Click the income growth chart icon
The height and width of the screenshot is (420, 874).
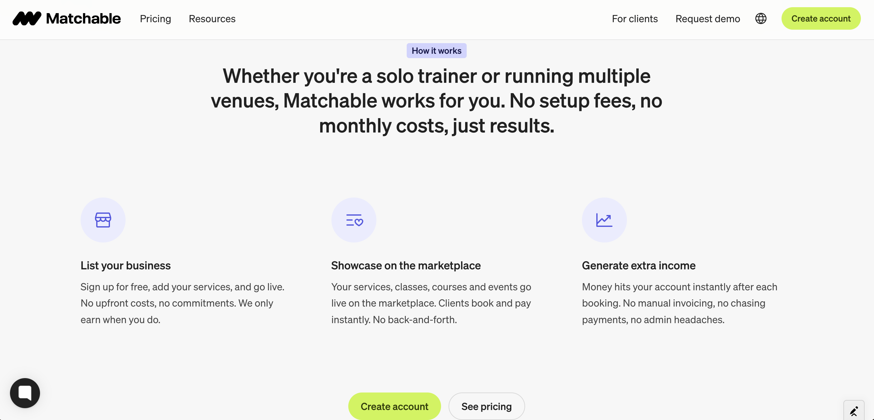[604, 220]
